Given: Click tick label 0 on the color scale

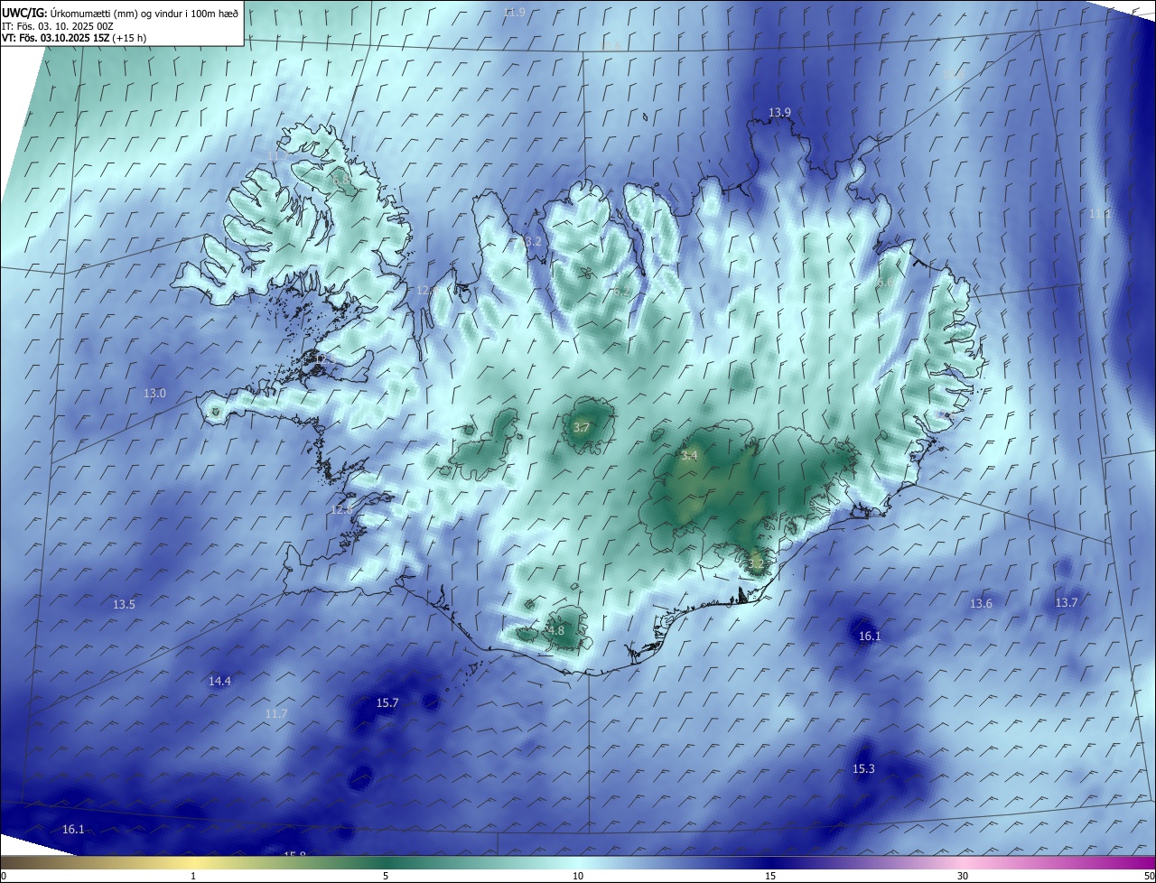Looking at the screenshot, I should pyautogui.click(x=4, y=876).
